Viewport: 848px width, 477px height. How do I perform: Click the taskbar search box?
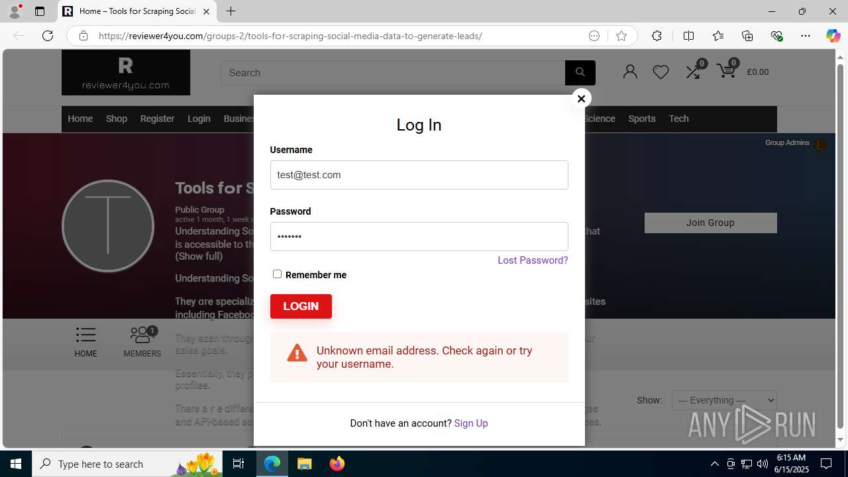click(x=128, y=464)
